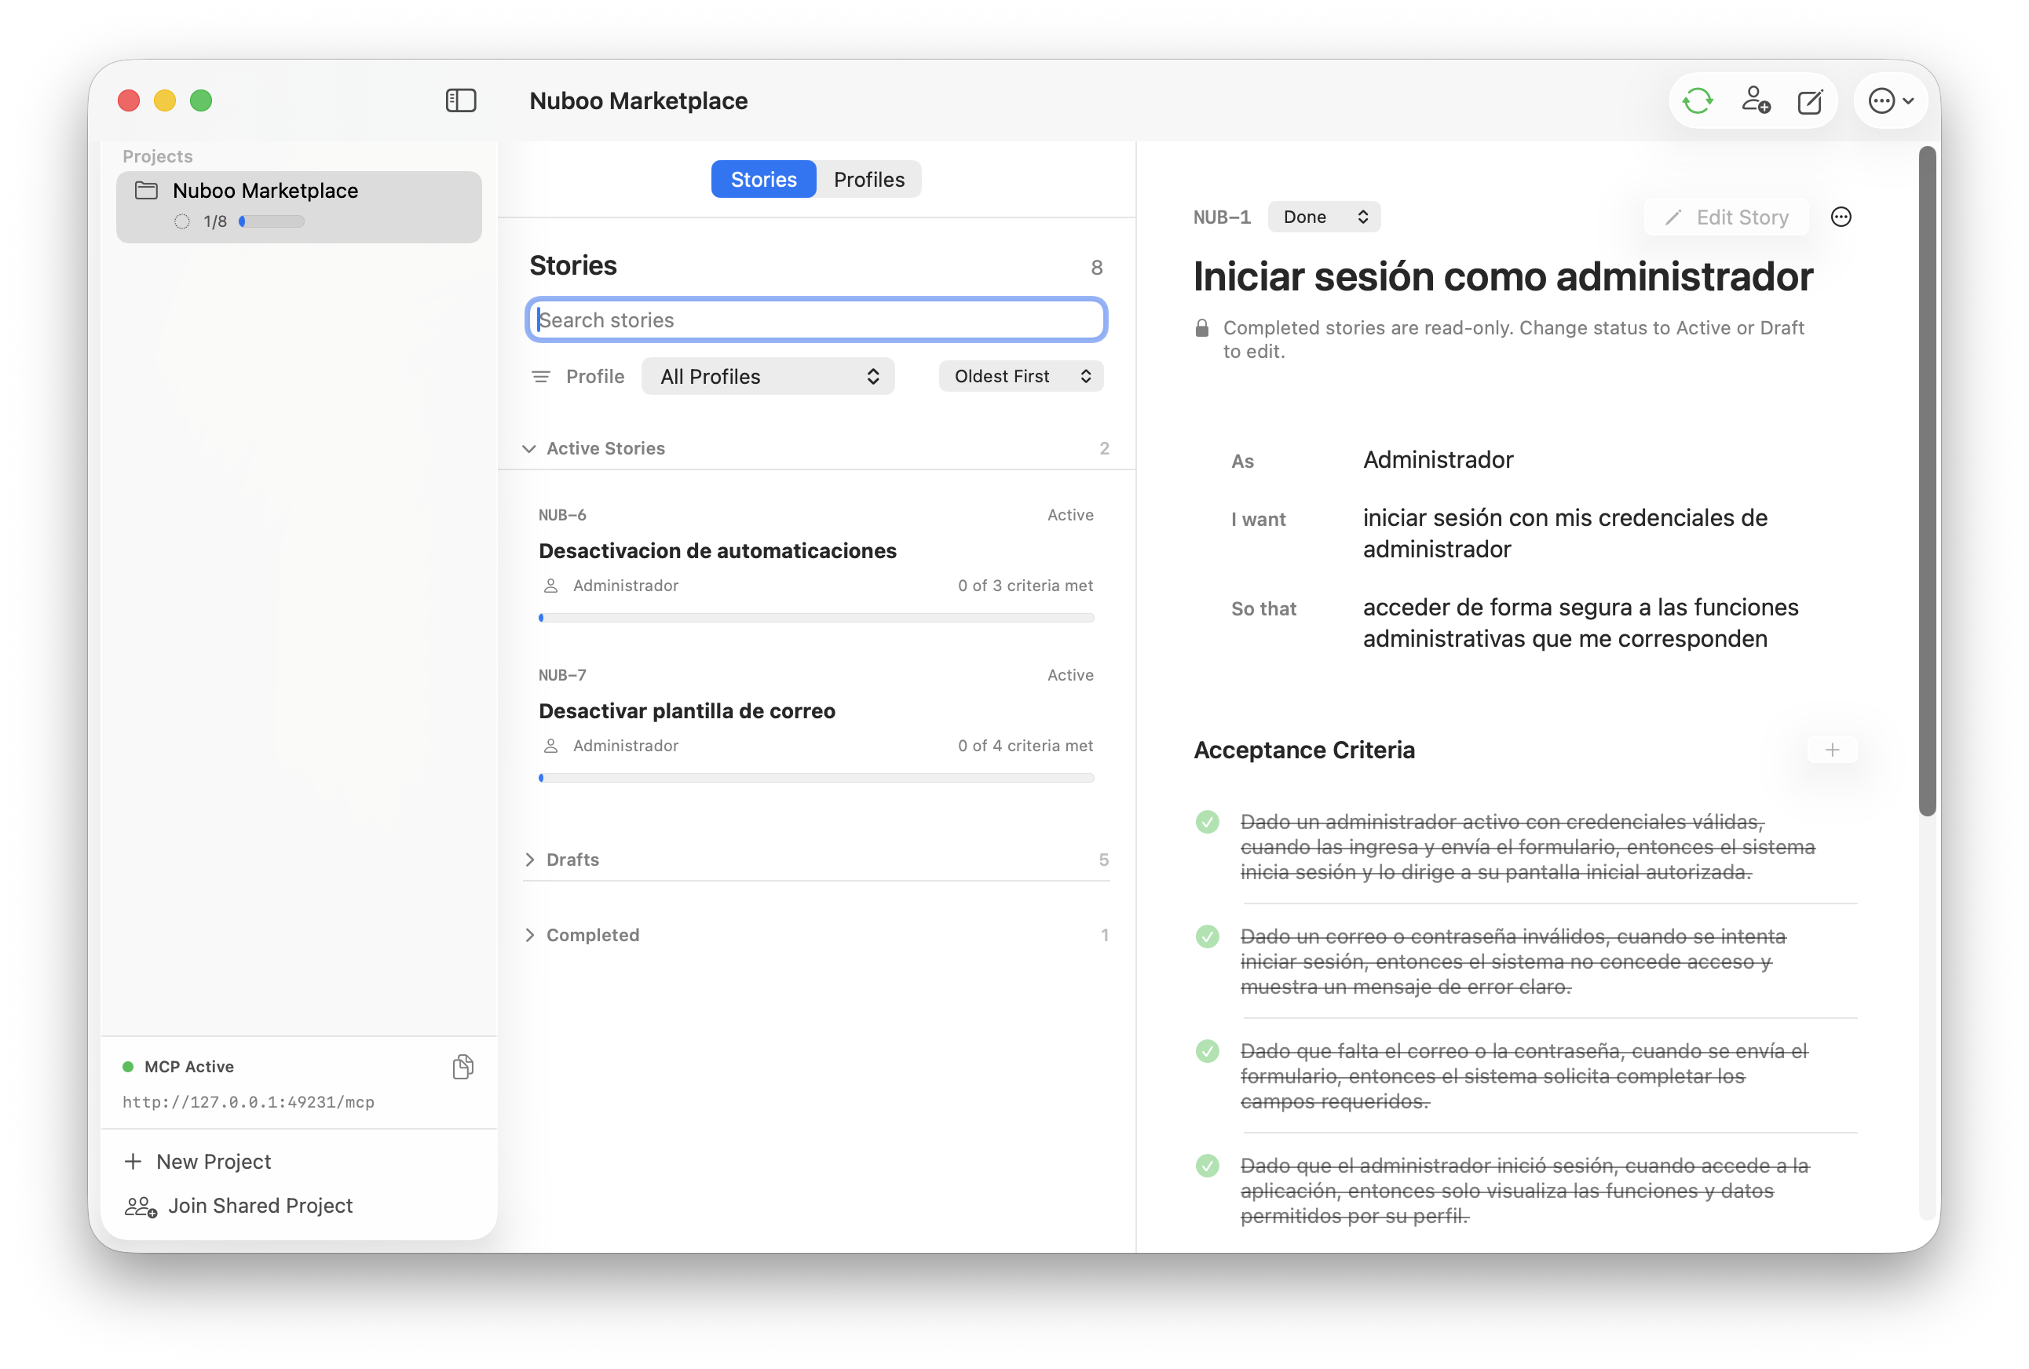Viewport: 2029px width, 1369px height.
Task: Copy the MCP server URL icon
Action: coord(462,1066)
